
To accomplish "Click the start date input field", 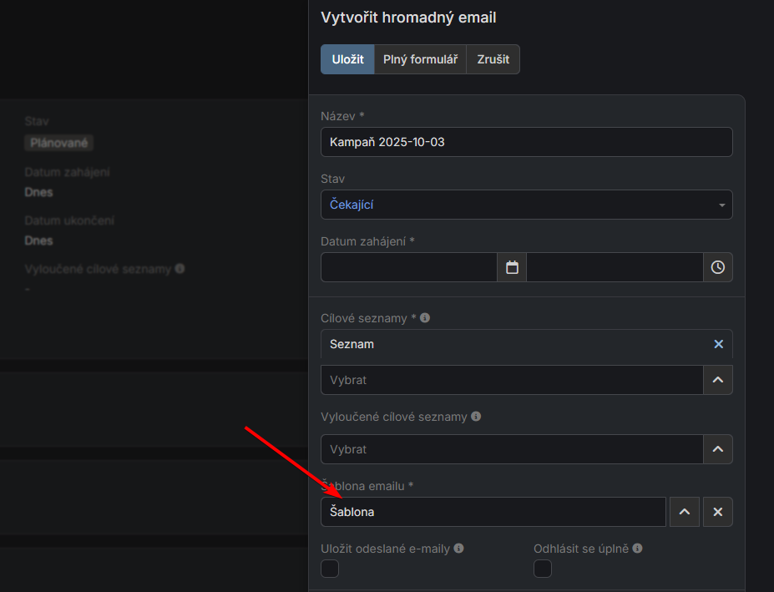I will [x=409, y=267].
